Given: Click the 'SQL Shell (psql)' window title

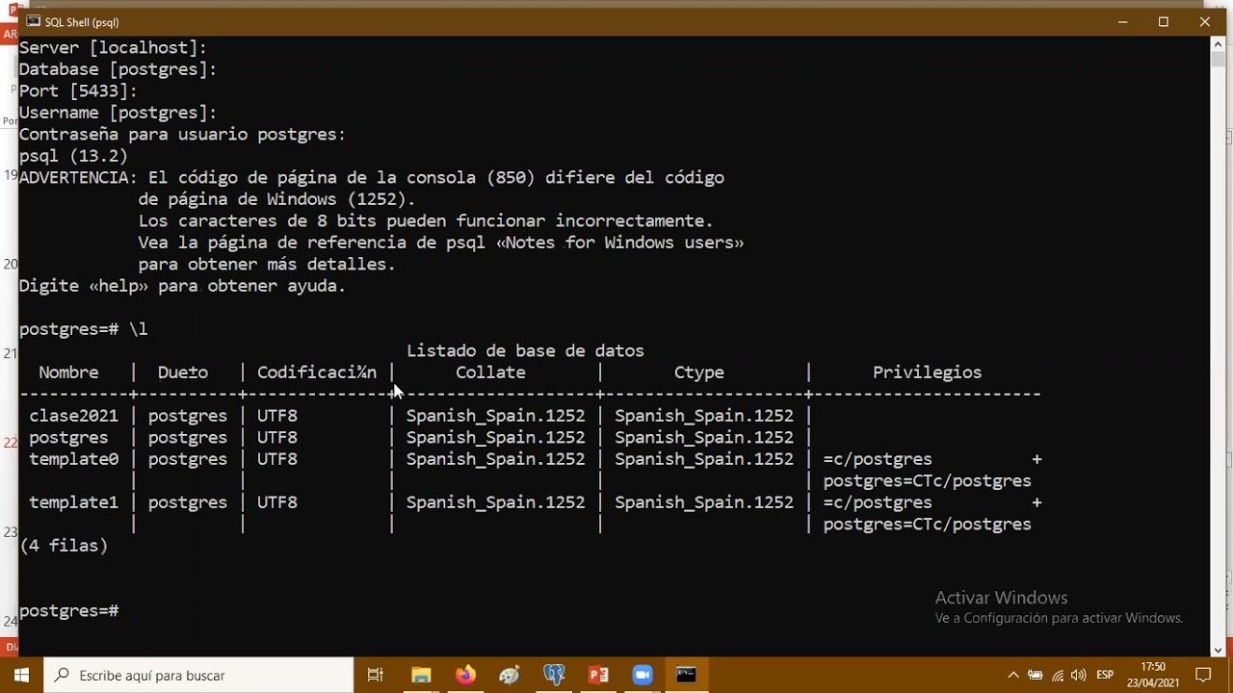Looking at the screenshot, I should 82,21.
